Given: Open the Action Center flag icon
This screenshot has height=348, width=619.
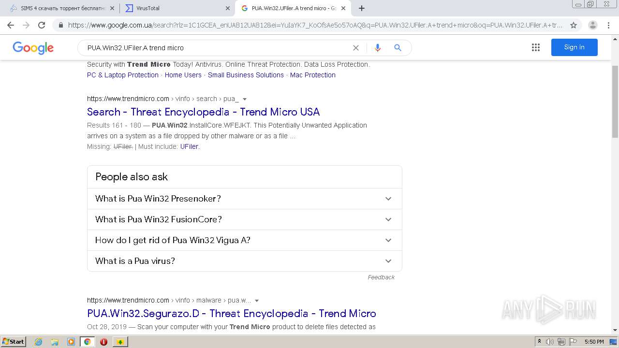Looking at the screenshot, I should coord(573,342).
